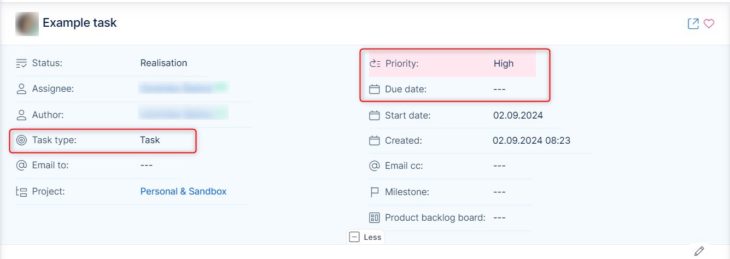Click the Status field icon

click(21, 63)
